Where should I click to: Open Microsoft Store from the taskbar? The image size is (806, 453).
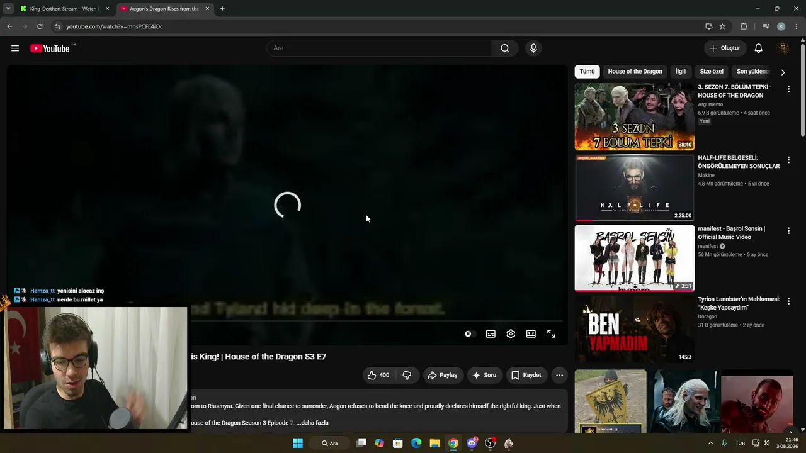(398, 444)
